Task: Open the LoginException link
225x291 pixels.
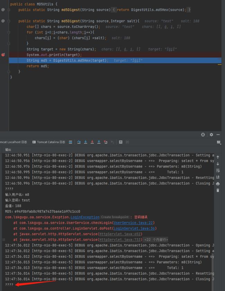Action: pyautogui.click(x=85, y=217)
